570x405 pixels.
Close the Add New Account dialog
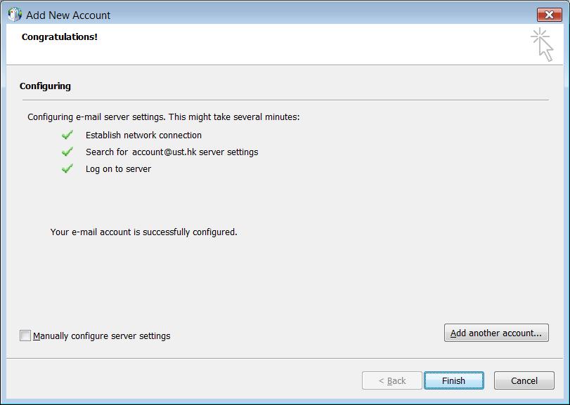549,15
